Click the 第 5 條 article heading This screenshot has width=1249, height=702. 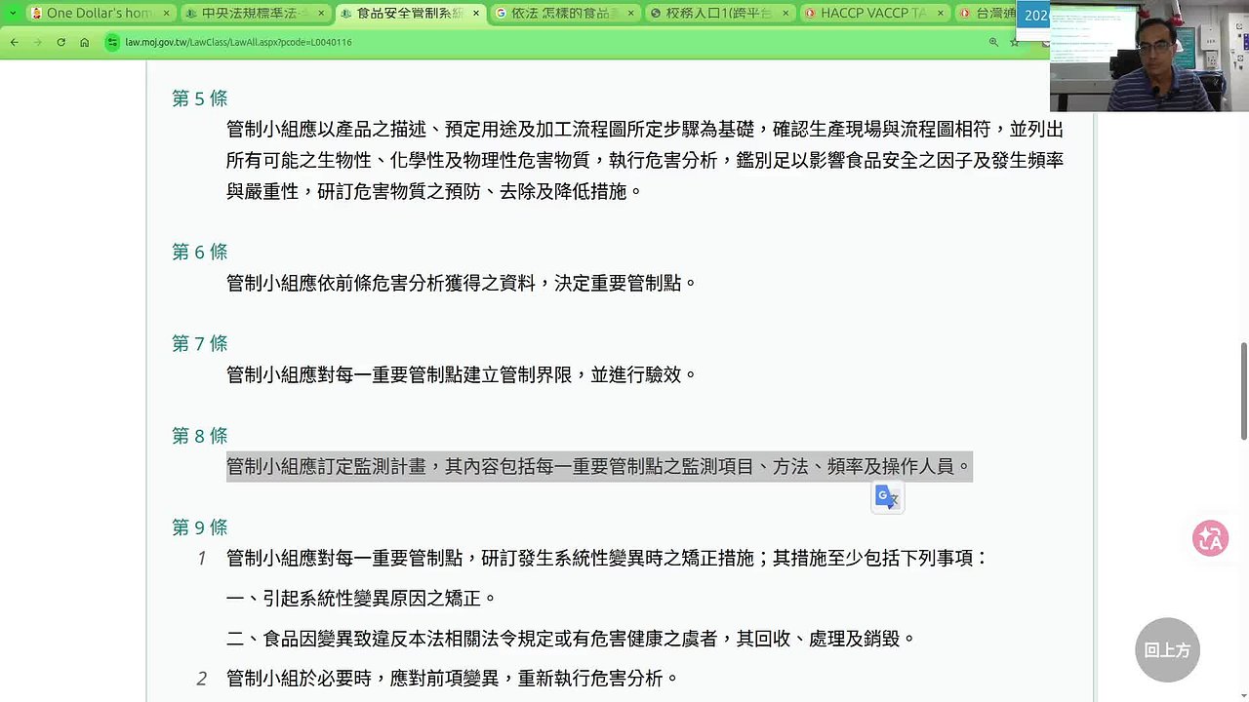pos(200,98)
